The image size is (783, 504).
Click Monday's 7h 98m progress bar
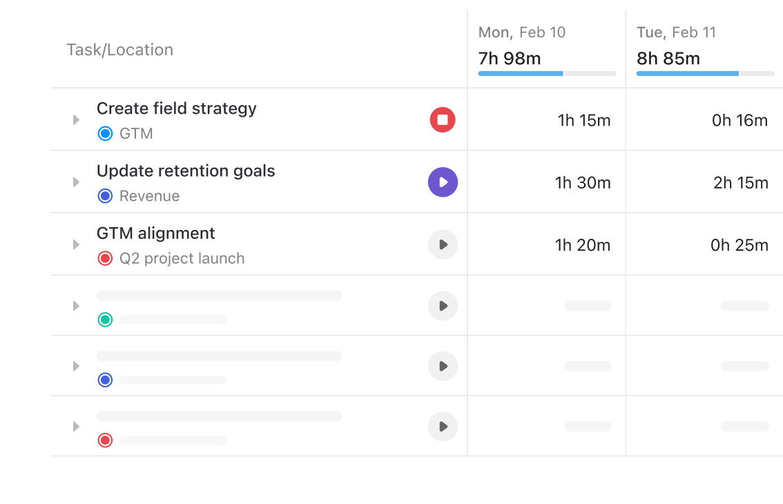547,73
